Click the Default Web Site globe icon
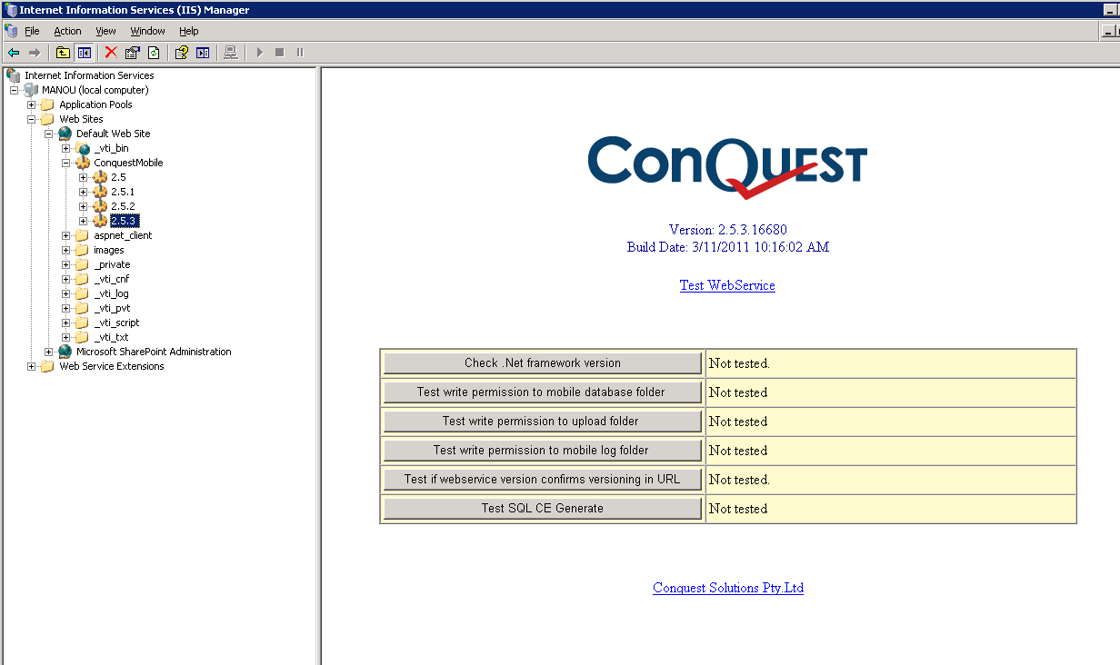 tap(65, 134)
